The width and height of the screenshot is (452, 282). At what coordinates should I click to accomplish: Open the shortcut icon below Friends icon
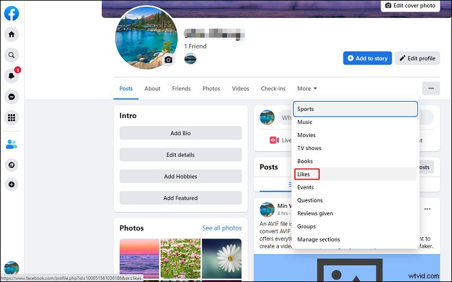click(12, 165)
